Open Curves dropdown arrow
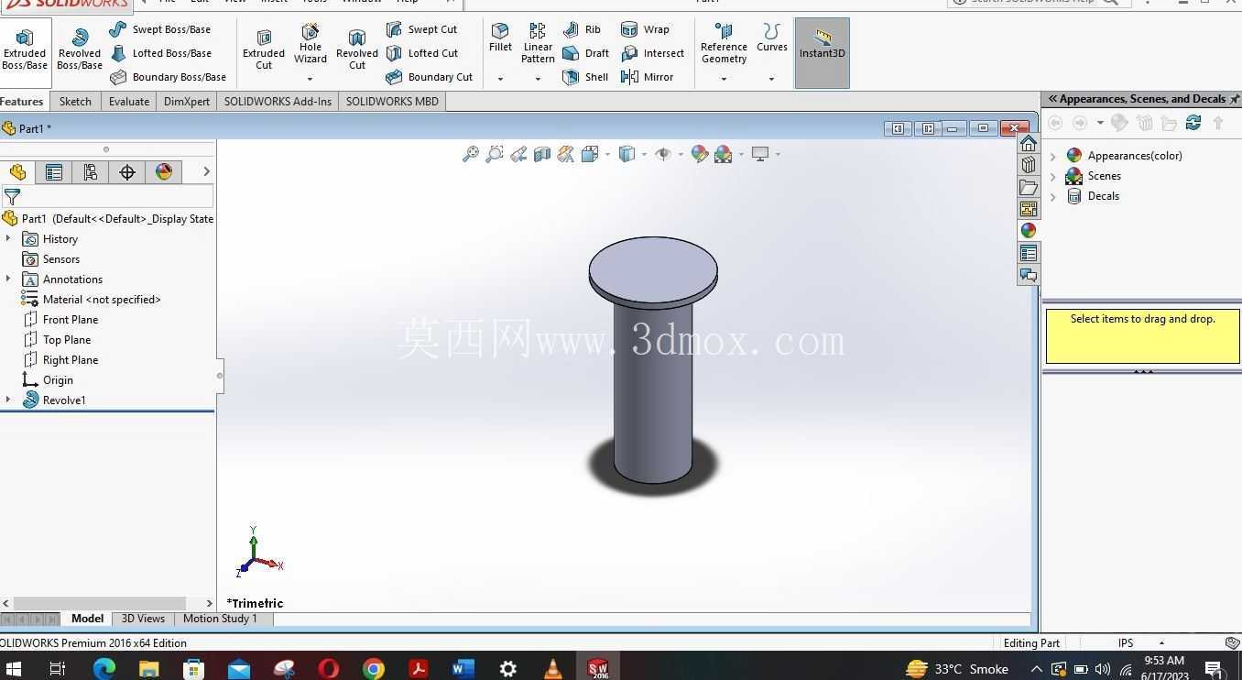Image resolution: width=1242 pixels, height=680 pixels. coord(772,79)
